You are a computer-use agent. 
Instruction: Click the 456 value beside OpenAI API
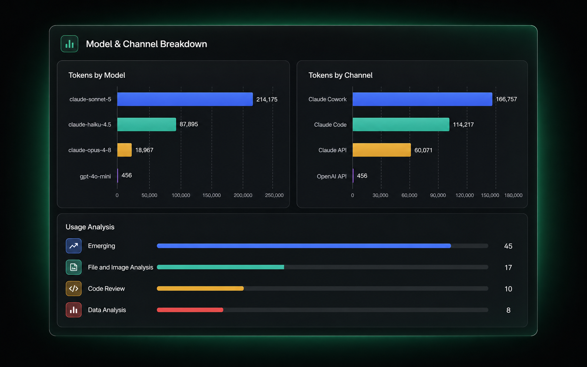[x=362, y=176]
